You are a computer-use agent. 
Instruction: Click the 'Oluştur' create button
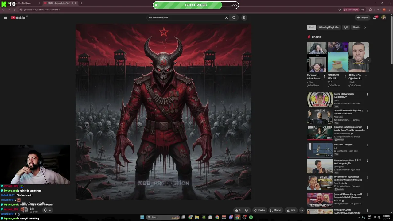pos(362,17)
